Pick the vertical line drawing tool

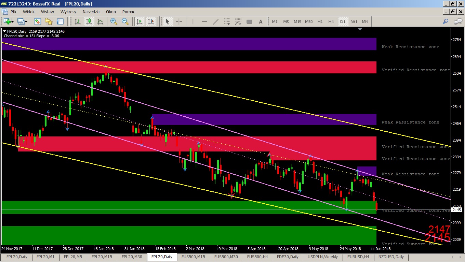193,21
